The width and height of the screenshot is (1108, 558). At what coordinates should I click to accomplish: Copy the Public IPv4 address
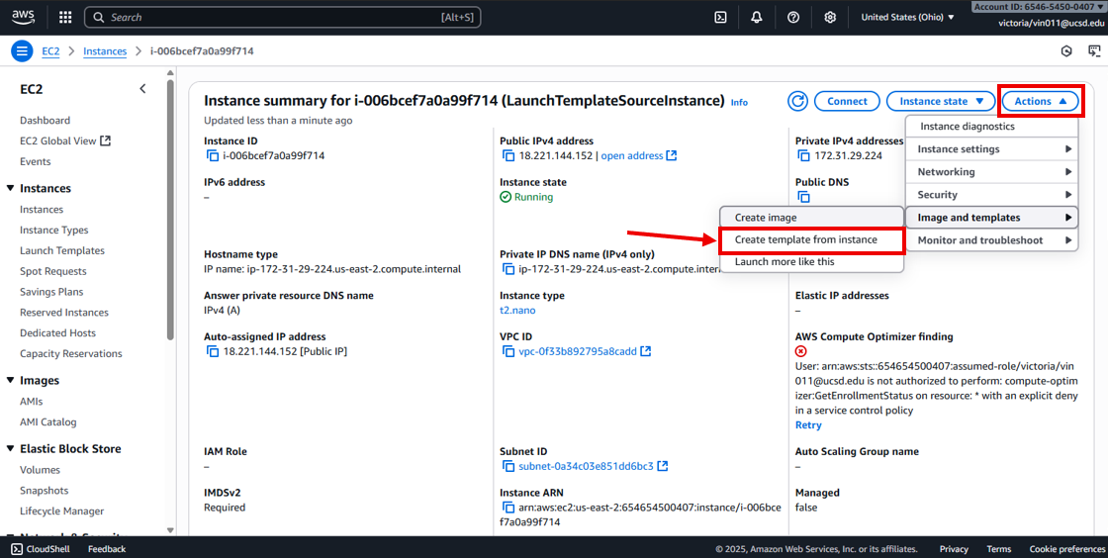(x=508, y=155)
